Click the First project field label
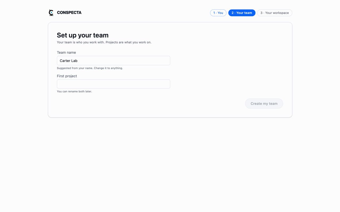340x212 pixels. (x=67, y=76)
